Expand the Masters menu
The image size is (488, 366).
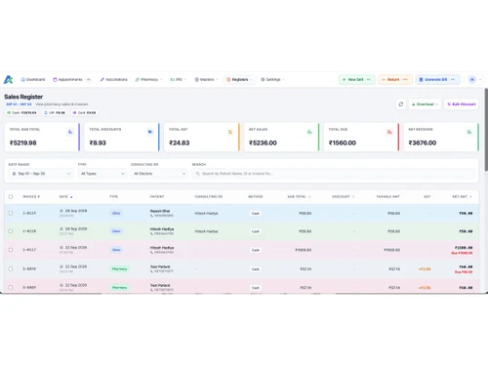(206, 79)
